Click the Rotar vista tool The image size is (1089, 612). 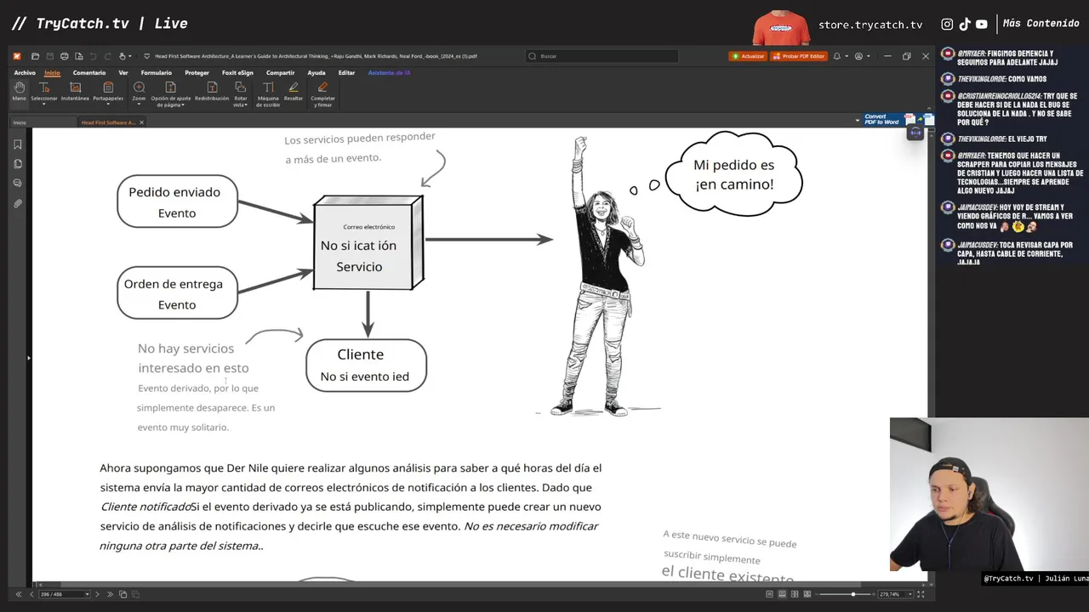(241, 93)
